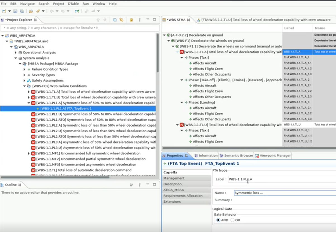
Task: Click the Save All toolbar icon
Action: point(22,11)
